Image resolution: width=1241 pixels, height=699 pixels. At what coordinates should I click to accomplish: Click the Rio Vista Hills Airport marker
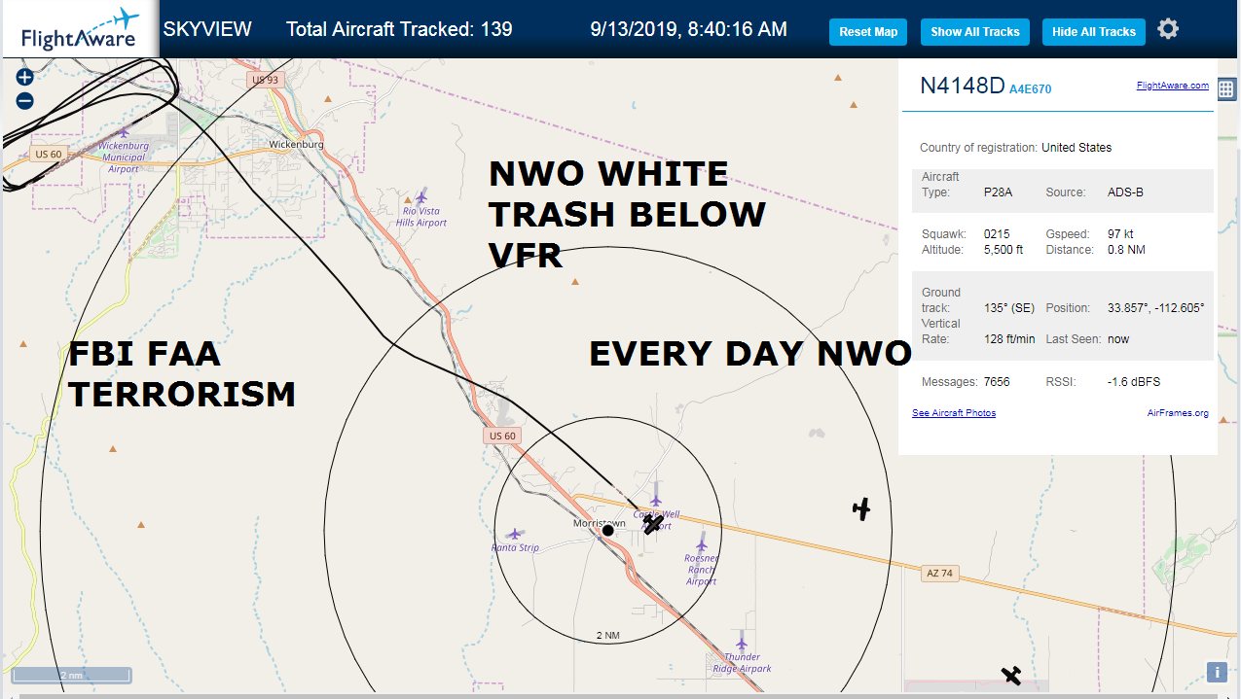(x=421, y=197)
